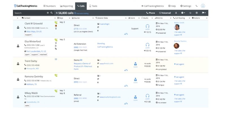Play audio headphones for Mikey Walsh call
The width and height of the screenshot is (226, 113).
tap(147, 96)
